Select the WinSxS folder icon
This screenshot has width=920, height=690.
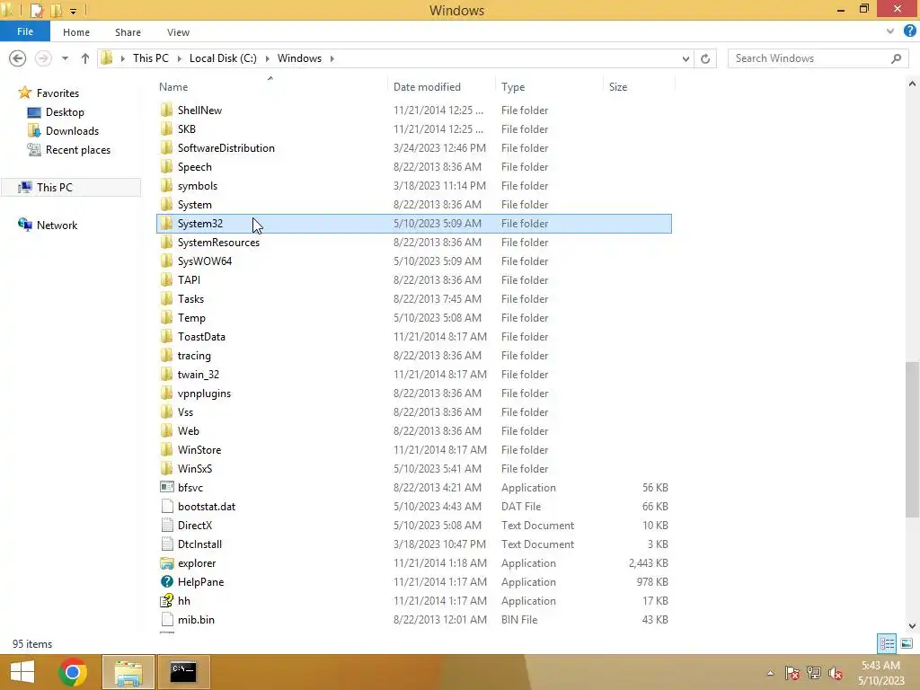[x=166, y=469]
